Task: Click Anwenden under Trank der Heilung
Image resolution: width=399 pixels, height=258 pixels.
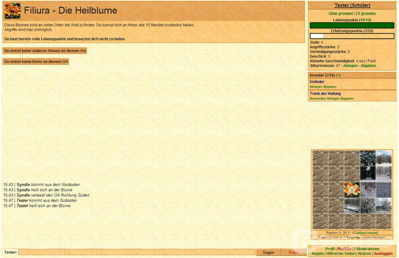Action: [x=318, y=98]
